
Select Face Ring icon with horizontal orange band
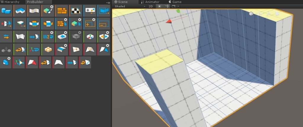48,24
